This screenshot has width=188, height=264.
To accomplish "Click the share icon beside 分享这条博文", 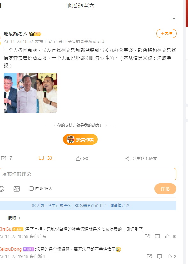I will tap(127, 158).
